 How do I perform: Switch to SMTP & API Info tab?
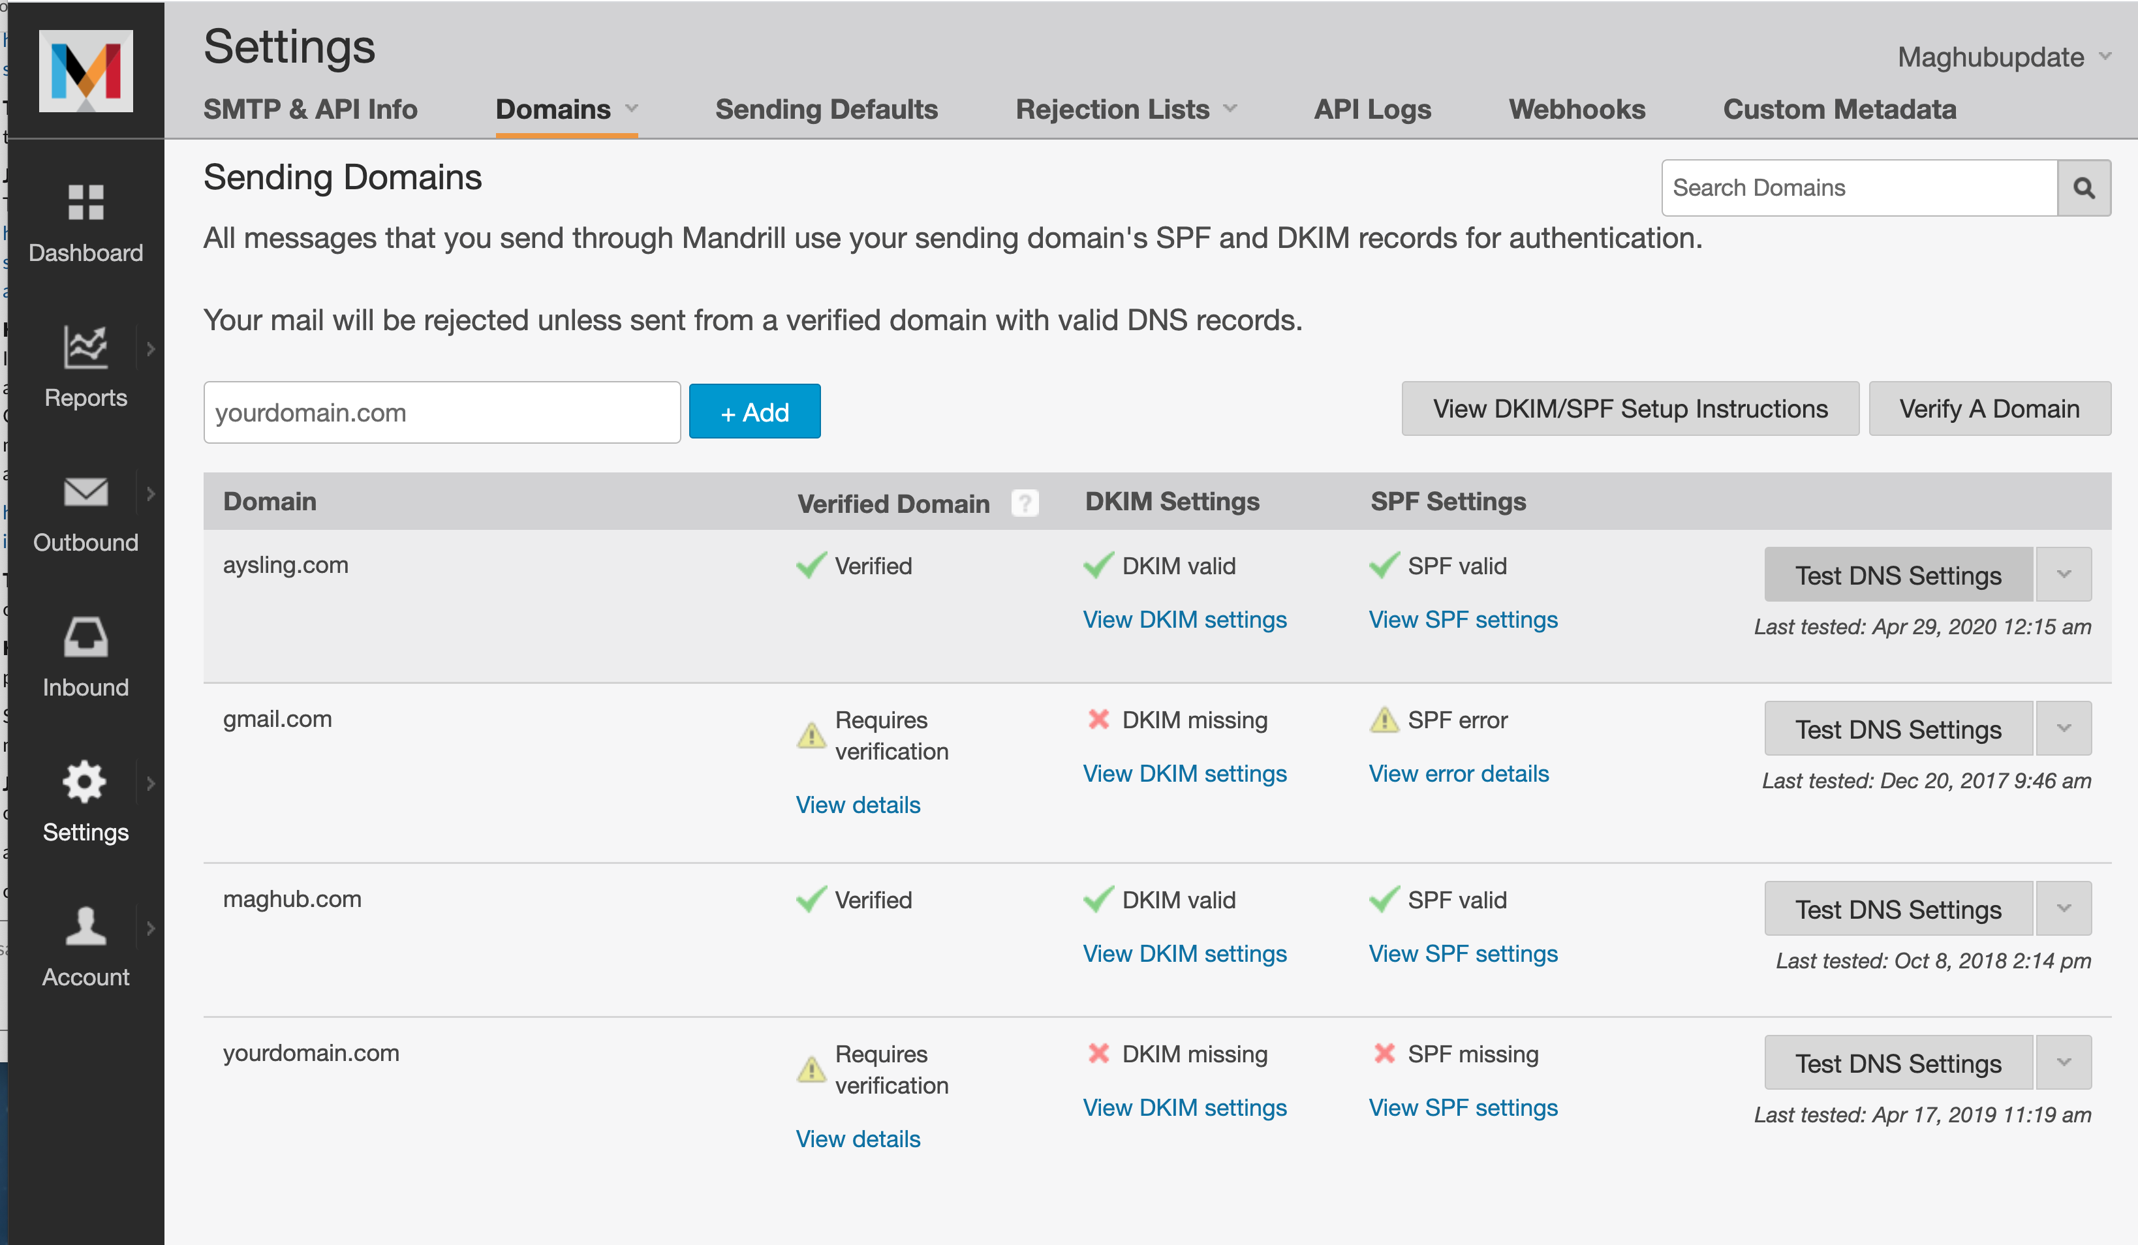click(x=311, y=108)
